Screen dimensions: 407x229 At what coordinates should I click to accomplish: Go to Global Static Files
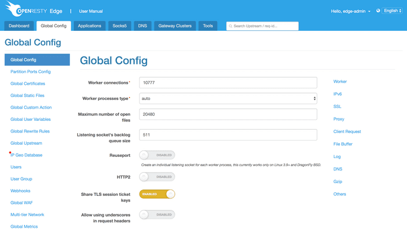(x=27, y=95)
